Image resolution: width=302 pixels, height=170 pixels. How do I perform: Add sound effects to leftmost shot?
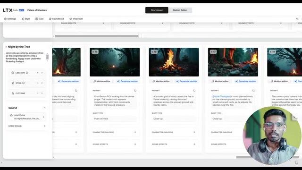coord(76,144)
